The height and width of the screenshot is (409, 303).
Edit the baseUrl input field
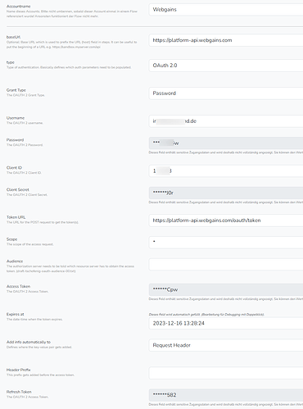(226, 40)
